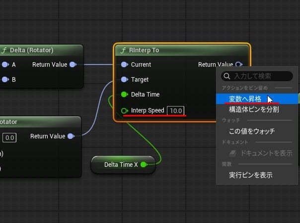Choose 実行ピンを表示 menu entry
This screenshot has height=223, width=300.
click(257, 175)
